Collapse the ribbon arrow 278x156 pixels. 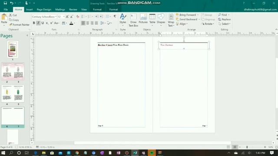276,29
